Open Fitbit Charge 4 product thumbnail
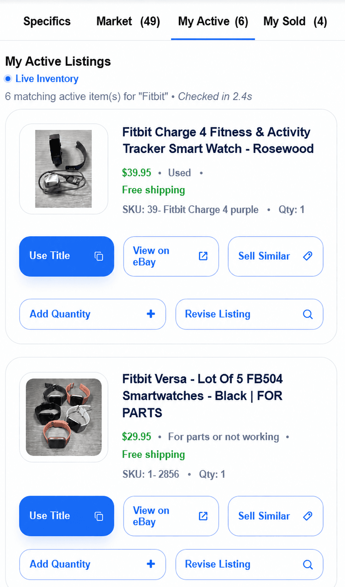 [x=63, y=169]
